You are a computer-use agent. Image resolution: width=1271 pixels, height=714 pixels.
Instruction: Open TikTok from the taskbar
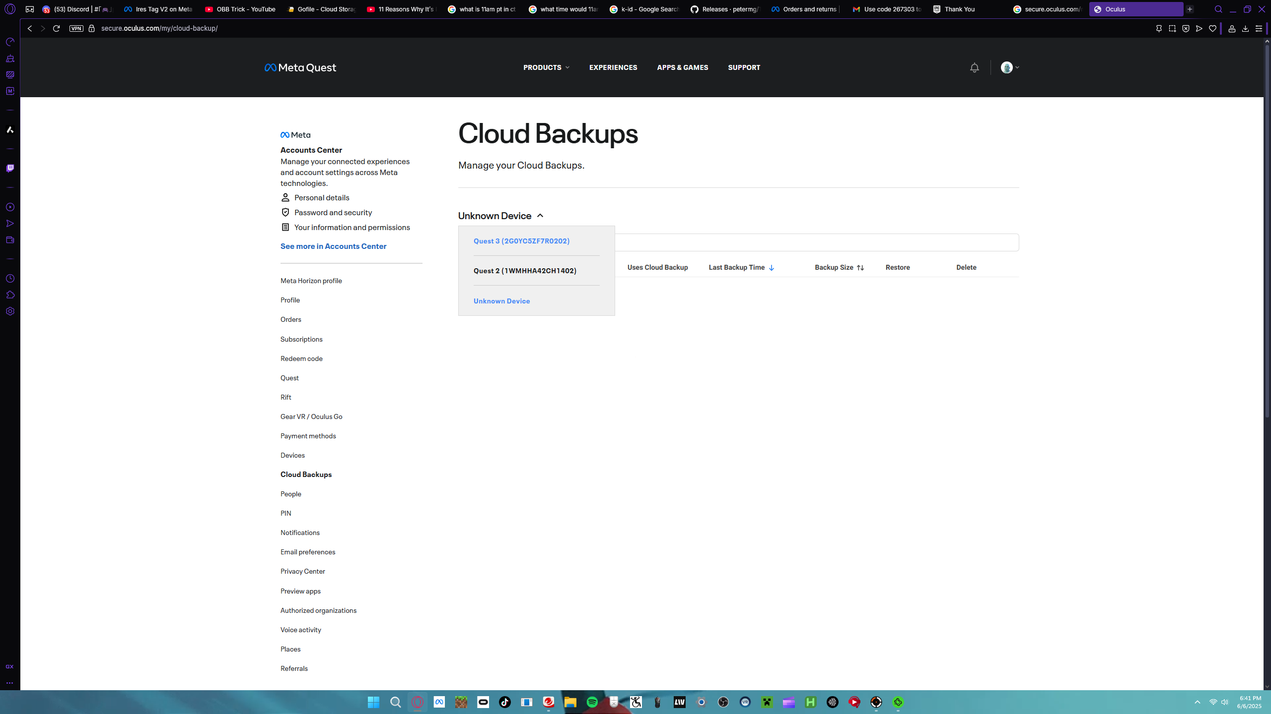(505, 702)
